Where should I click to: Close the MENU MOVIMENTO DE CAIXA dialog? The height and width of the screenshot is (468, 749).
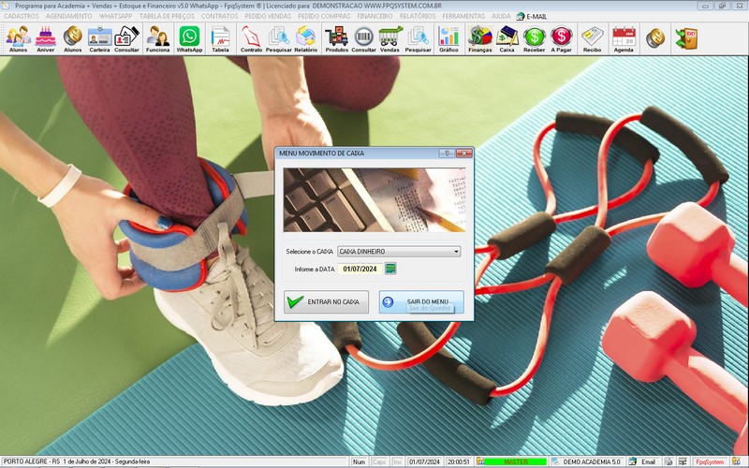coord(463,154)
